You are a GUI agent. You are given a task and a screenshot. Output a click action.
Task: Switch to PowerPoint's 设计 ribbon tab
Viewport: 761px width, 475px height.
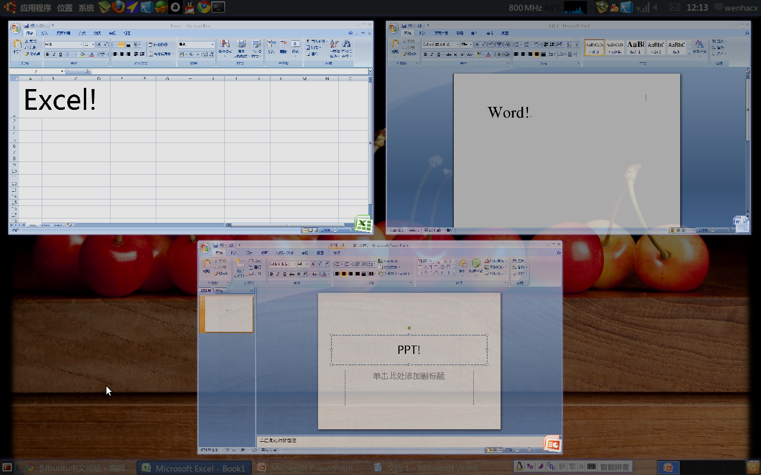point(249,253)
